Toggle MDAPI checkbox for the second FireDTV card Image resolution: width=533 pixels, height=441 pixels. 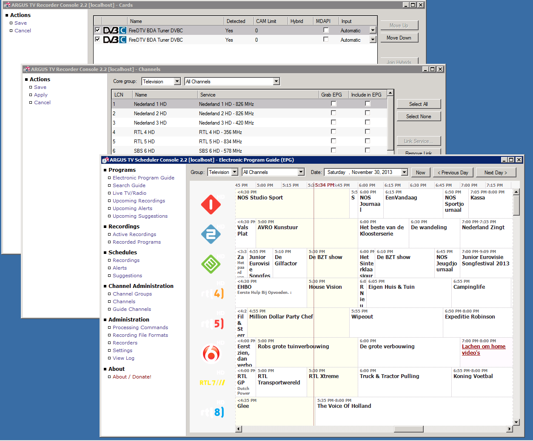pos(326,40)
